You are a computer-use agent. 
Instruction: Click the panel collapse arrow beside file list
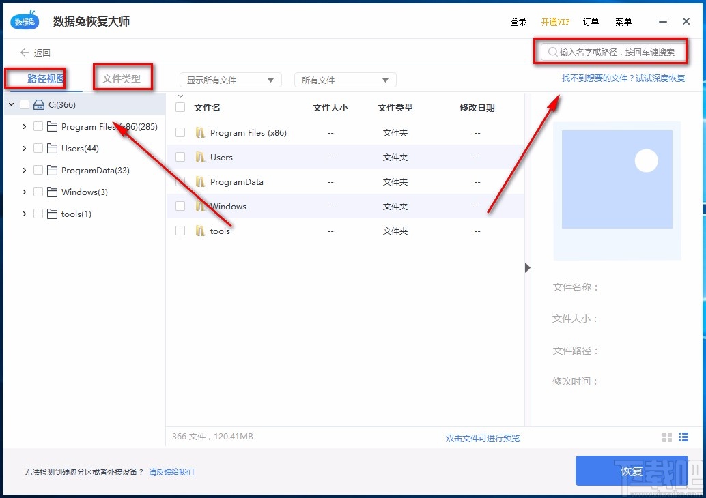click(x=527, y=268)
